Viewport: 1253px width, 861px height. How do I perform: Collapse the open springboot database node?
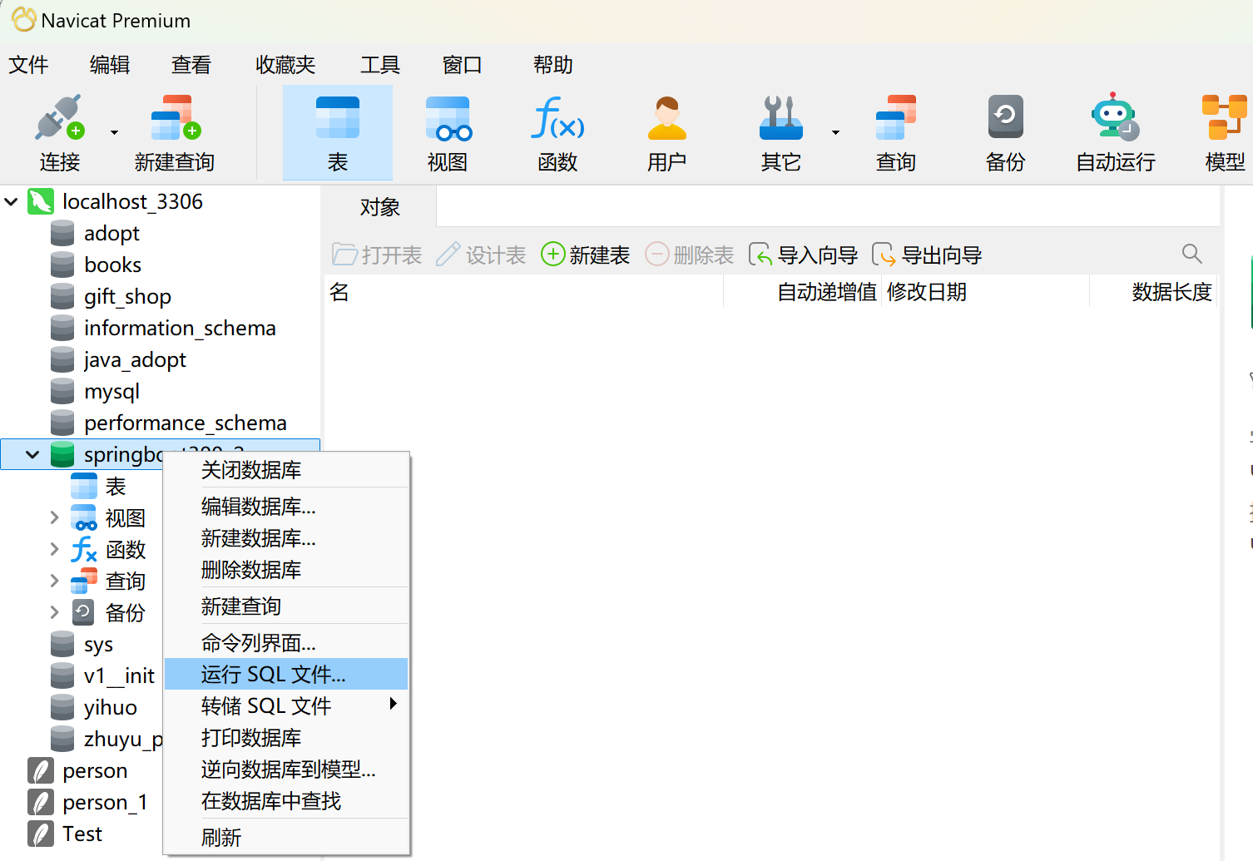32,455
